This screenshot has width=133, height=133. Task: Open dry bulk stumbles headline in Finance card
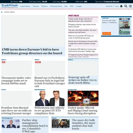pyautogui.click(x=83, y=124)
